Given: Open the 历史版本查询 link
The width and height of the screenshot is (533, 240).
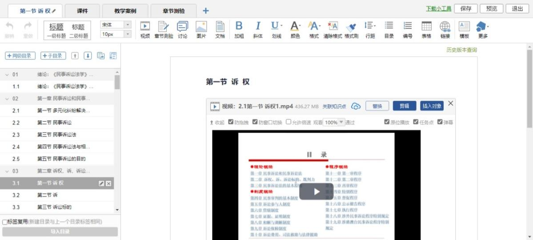Looking at the screenshot, I should (461, 50).
